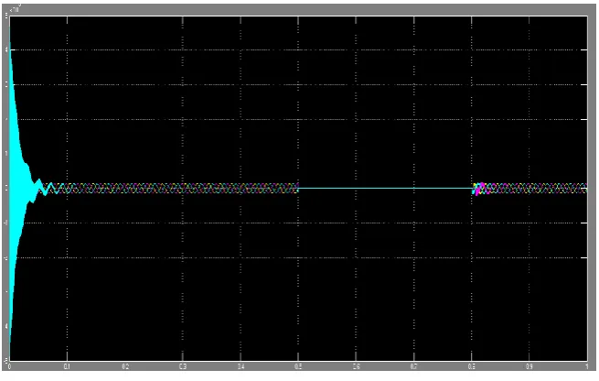599x381 pixels.
Task: Click the magenta disturbance where the waveform restarts at 0.8
Action: pos(481,188)
